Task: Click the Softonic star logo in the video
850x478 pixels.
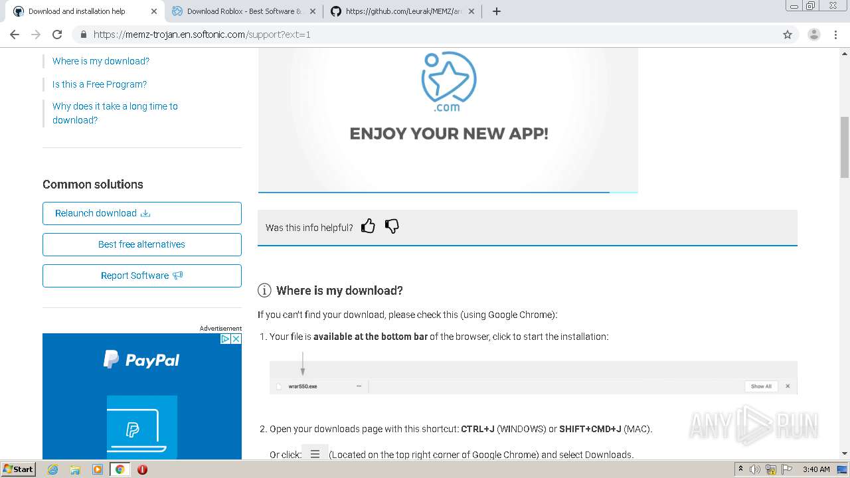Action: (x=449, y=81)
